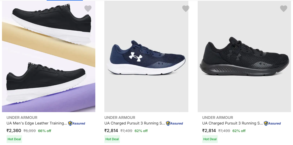
Task: Wishlist the Edge Leather Training shoe via heart
Action: [x=88, y=9]
